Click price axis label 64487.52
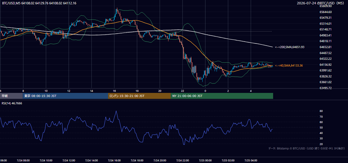 click(x=326, y=53)
